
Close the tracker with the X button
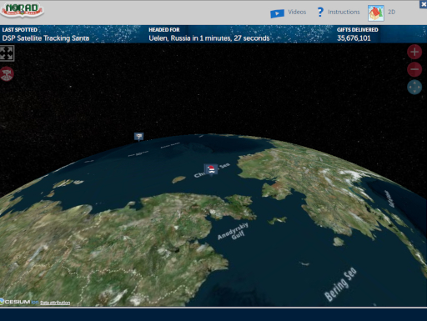coord(424,4)
